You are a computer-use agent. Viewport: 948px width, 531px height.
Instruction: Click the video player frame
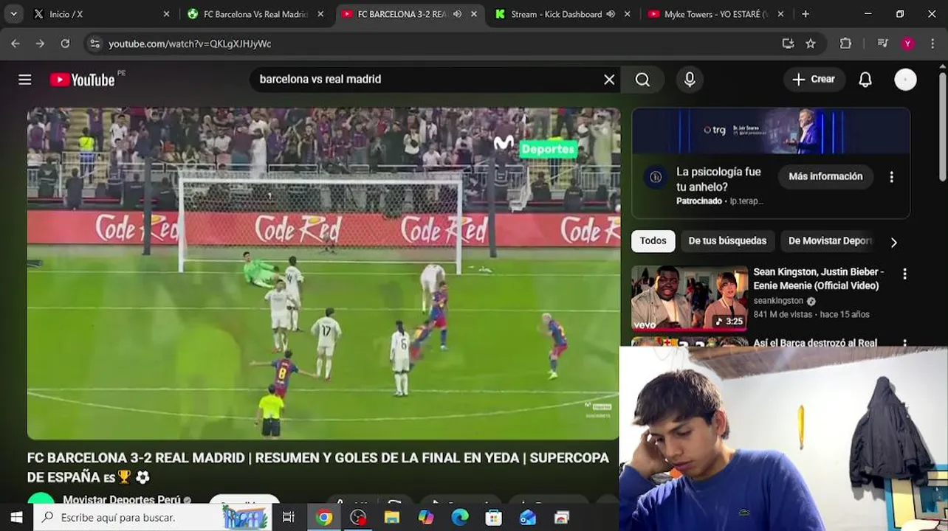pyautogui.click(x=323, y=274)
